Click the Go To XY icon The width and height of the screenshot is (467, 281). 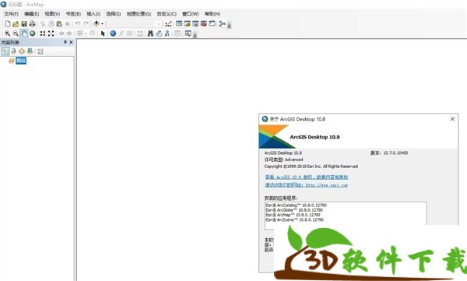point(167,33)
